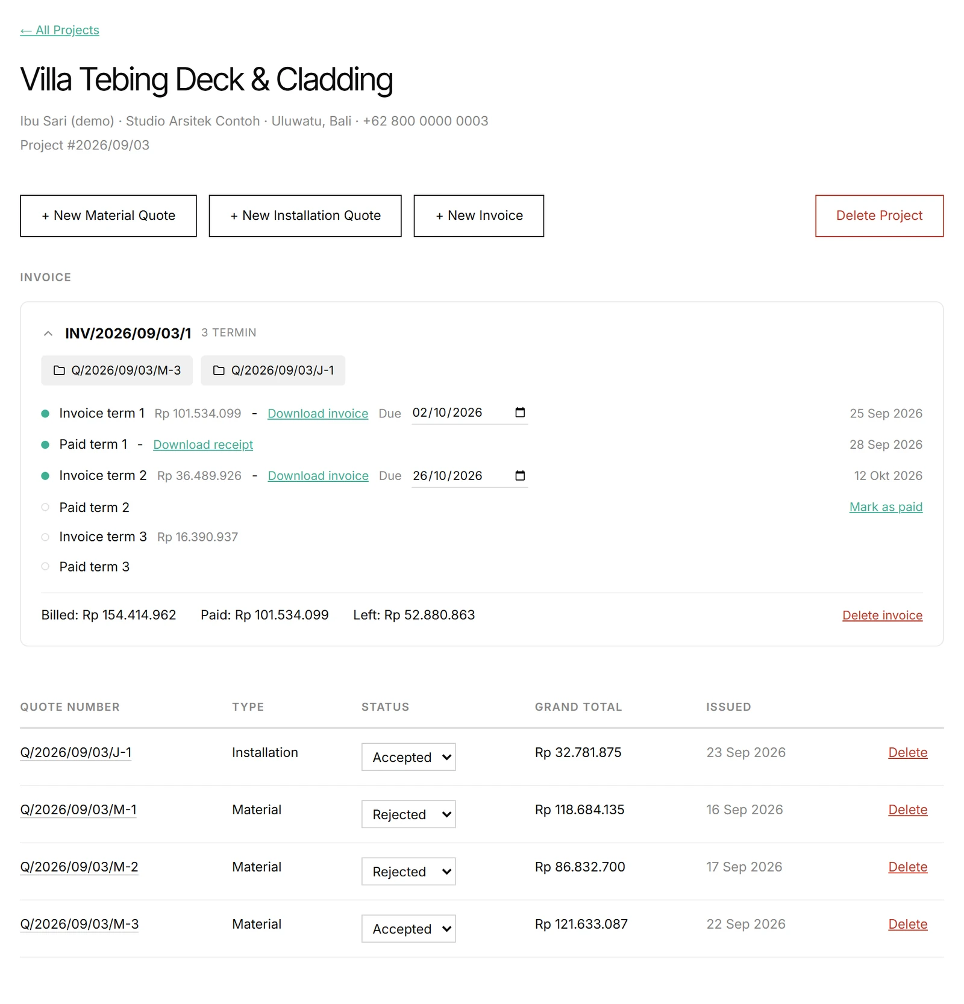Click the 'Project #2026/09/03' text

click(x=85, y=145)
